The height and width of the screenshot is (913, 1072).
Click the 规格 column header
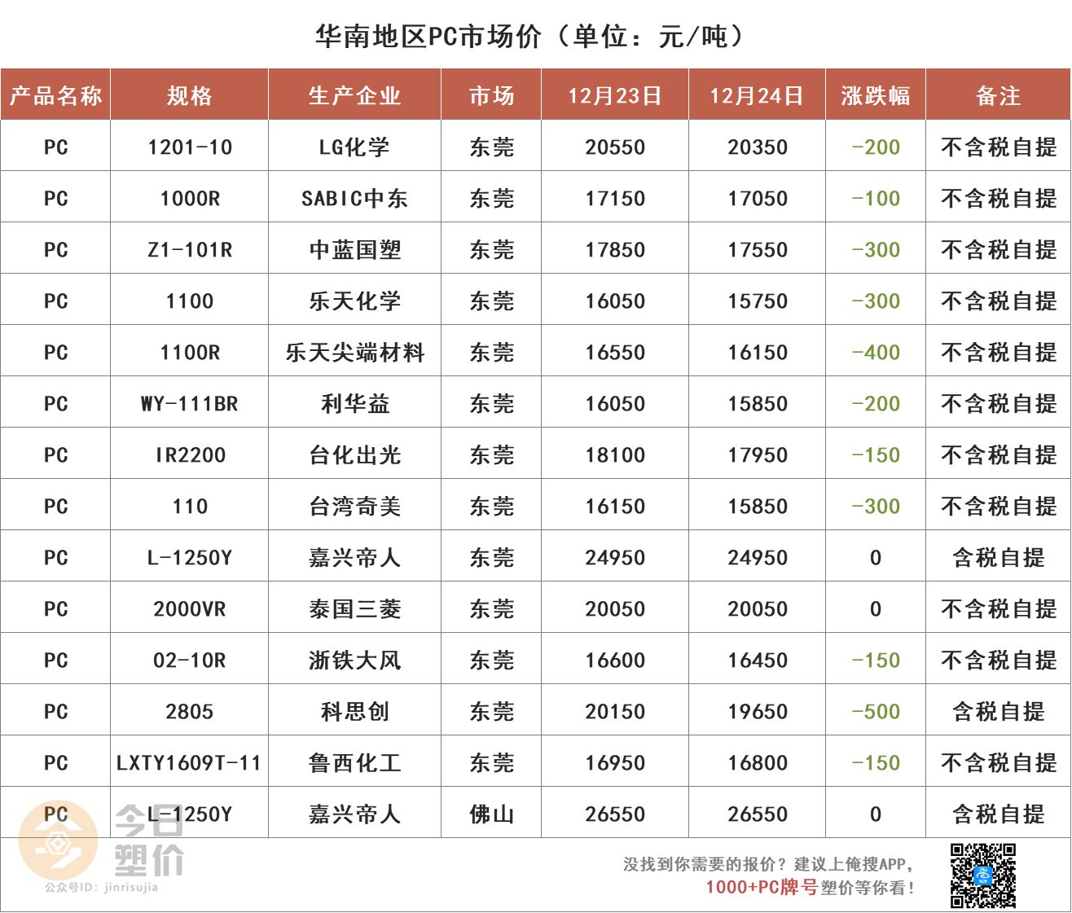coord(189,95)
